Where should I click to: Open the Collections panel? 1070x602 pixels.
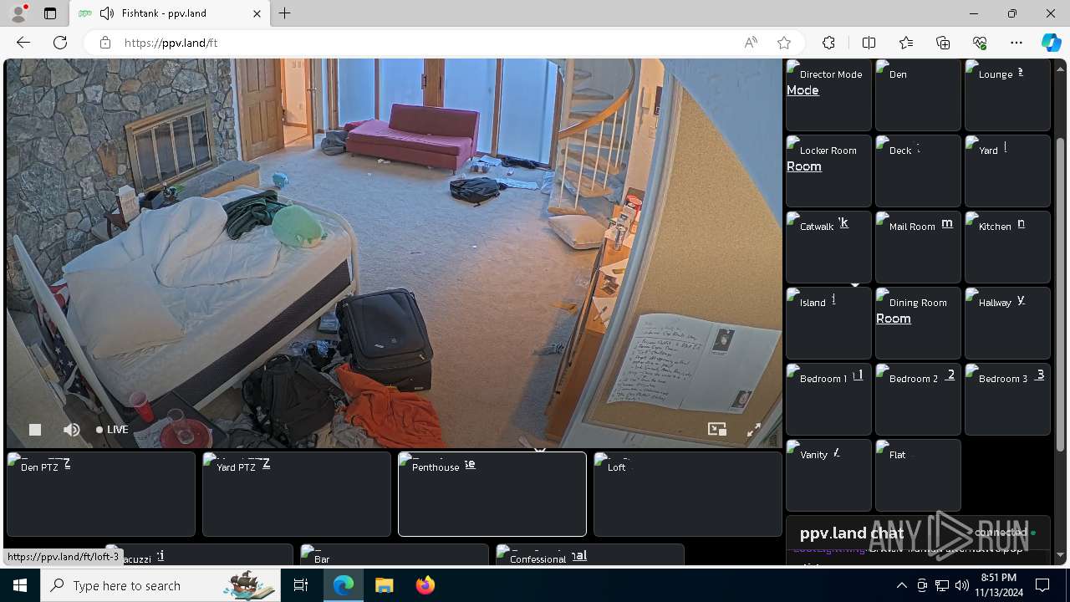click(x=943, y=43)
